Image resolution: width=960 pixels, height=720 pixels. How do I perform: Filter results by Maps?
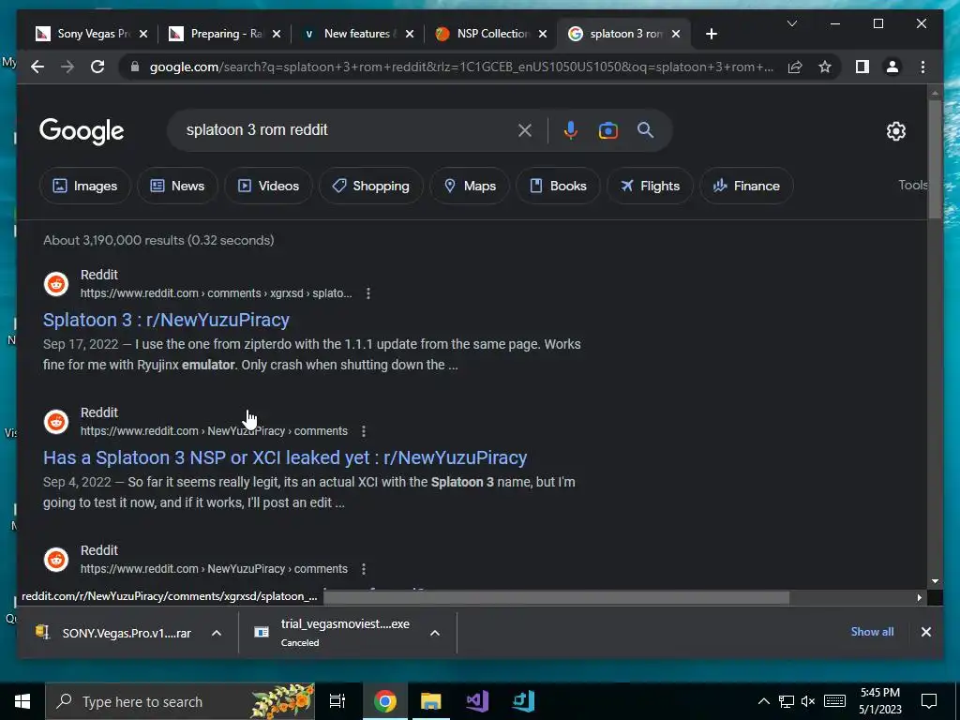[470, 186]
